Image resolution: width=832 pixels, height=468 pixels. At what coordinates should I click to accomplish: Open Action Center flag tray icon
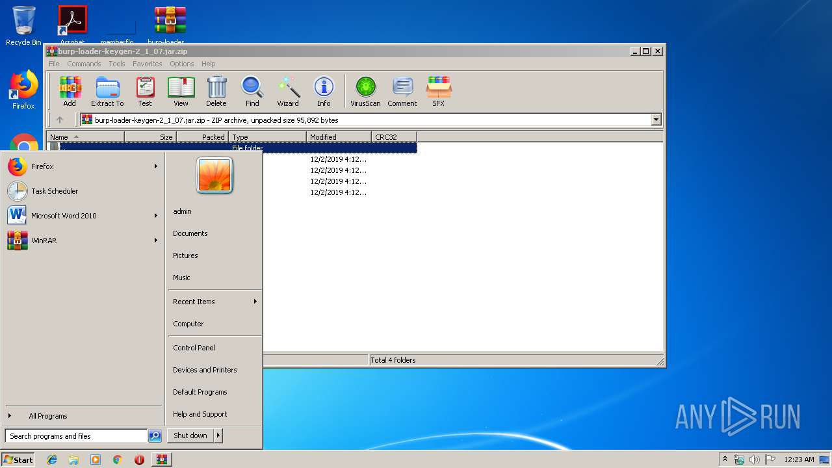770,460
